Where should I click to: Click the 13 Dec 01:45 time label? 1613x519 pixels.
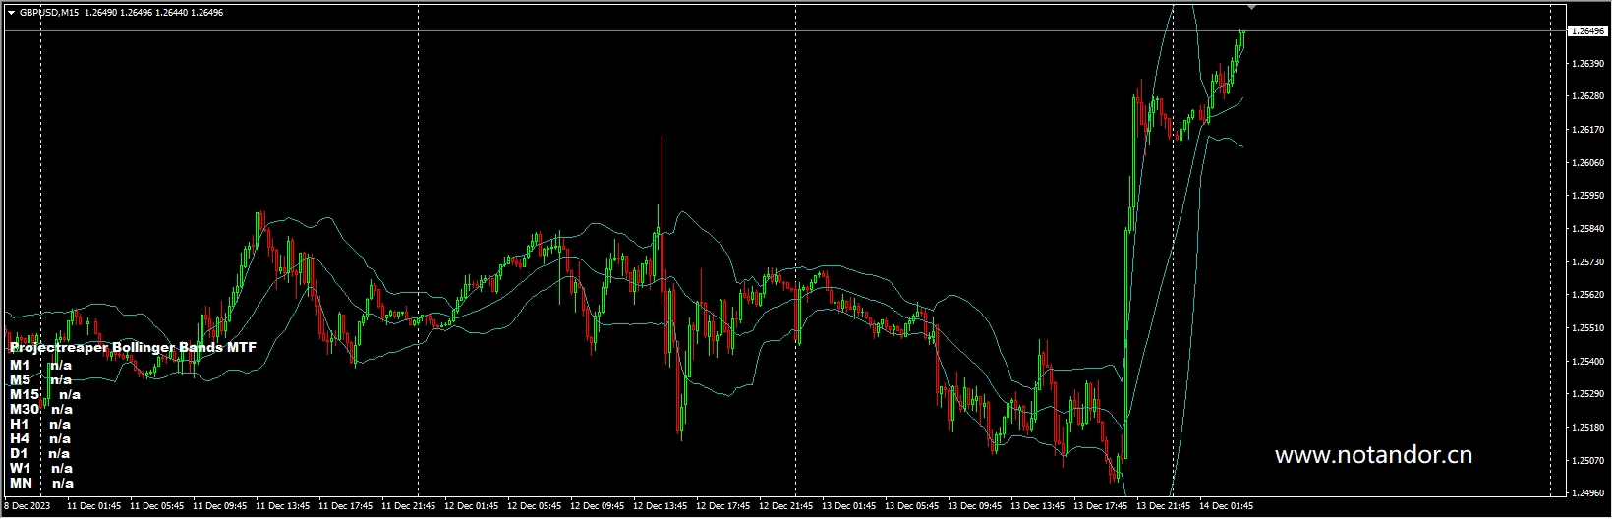pos(849,507)
